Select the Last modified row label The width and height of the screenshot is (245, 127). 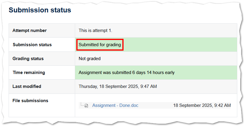click(27, 86)
